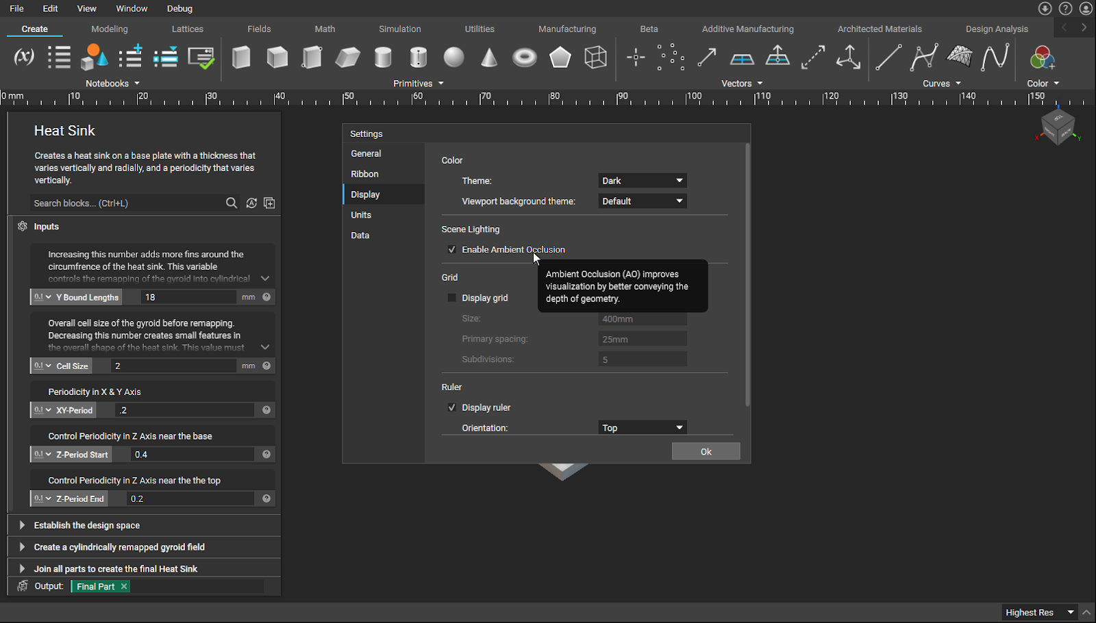The width and height of the screenshot is (1096, 623).
Task: Click the Settings dialog vertical scrollbar
Action: (747, 274)
